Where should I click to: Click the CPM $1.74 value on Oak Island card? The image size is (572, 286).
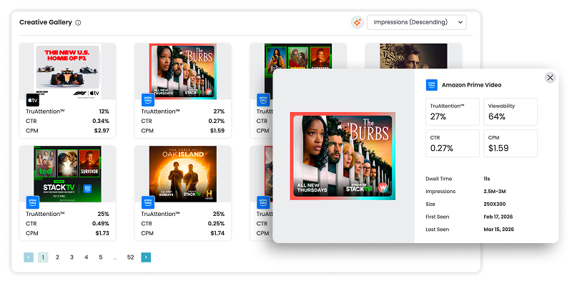click(x=217, y=233)
